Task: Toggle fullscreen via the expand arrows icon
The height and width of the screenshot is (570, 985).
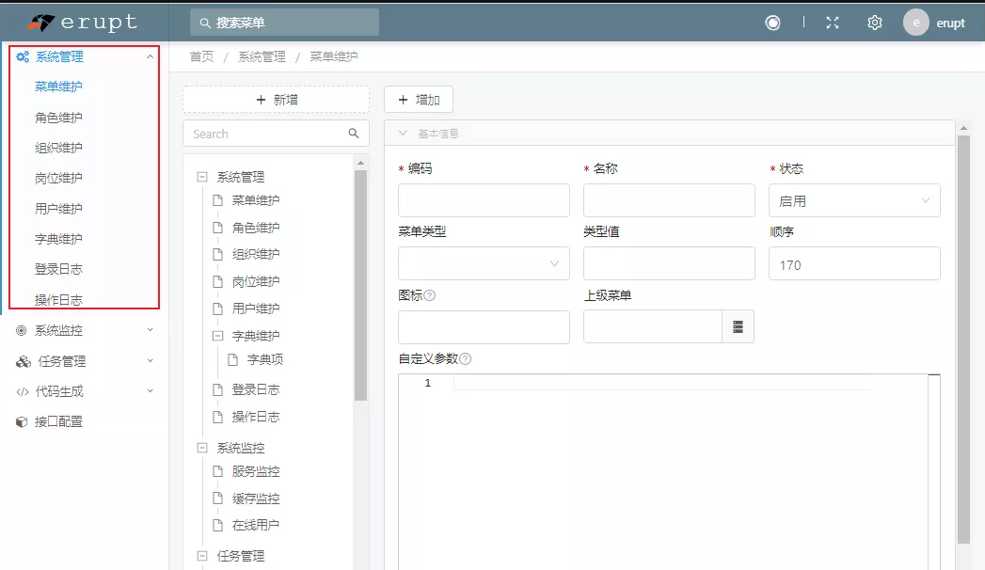Action: [833, 23]
